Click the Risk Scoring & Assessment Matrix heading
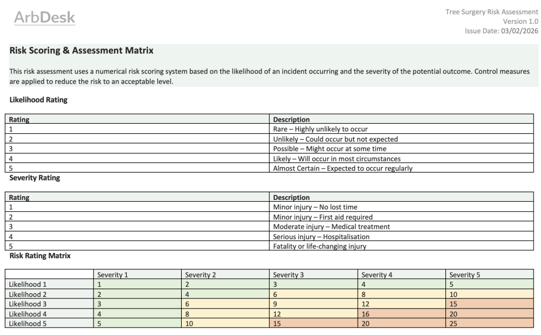541x335 pixels. [x=81, y=51]
